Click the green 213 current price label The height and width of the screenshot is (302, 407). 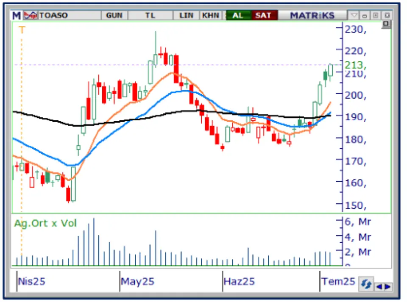355,65
